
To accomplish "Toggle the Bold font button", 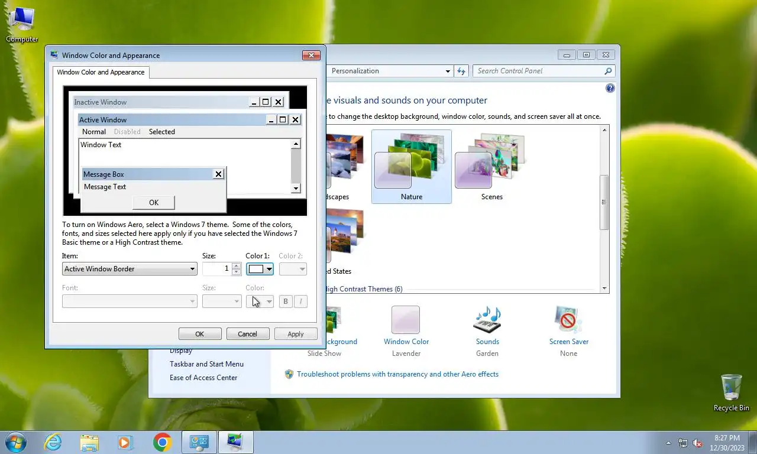I will (x=286, y=301).
